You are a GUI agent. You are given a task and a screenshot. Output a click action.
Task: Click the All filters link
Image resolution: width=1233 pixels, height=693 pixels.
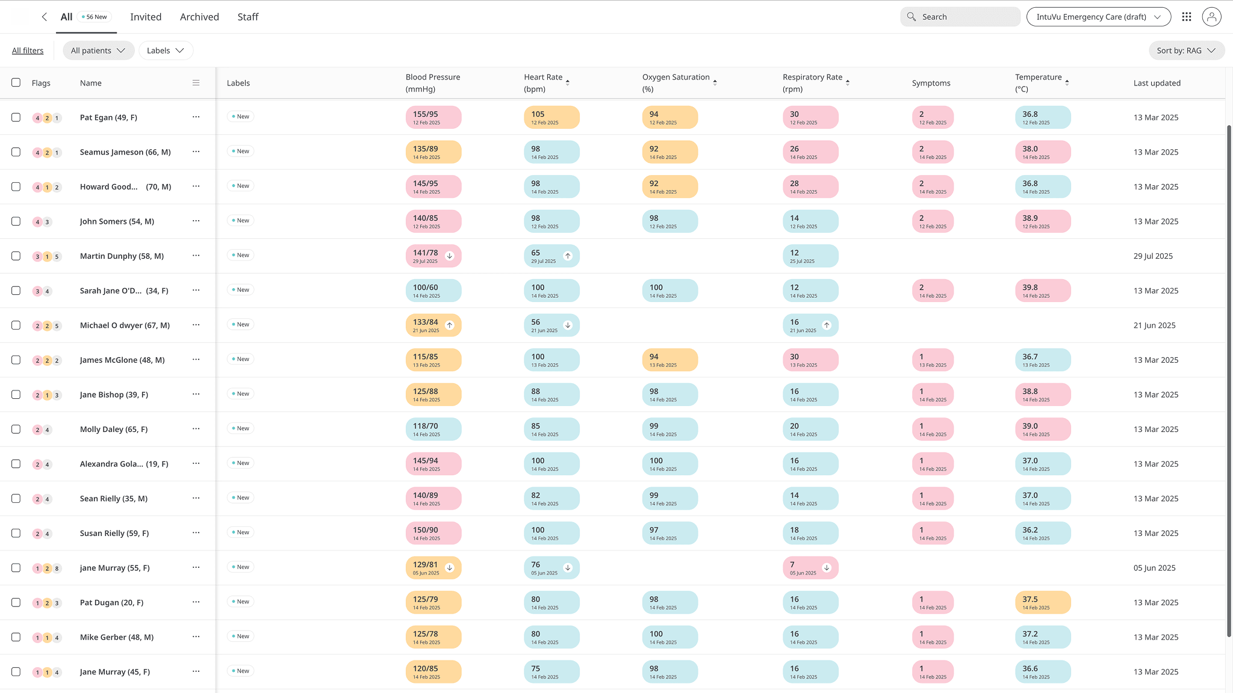[x=27, y=50]
